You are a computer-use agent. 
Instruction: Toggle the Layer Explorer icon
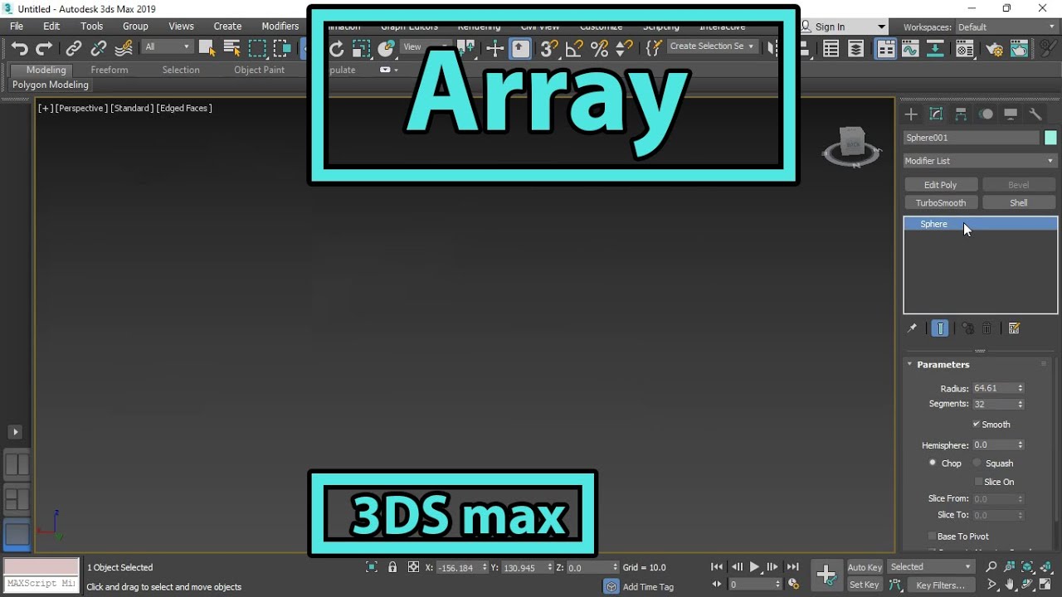pos(856,49)
